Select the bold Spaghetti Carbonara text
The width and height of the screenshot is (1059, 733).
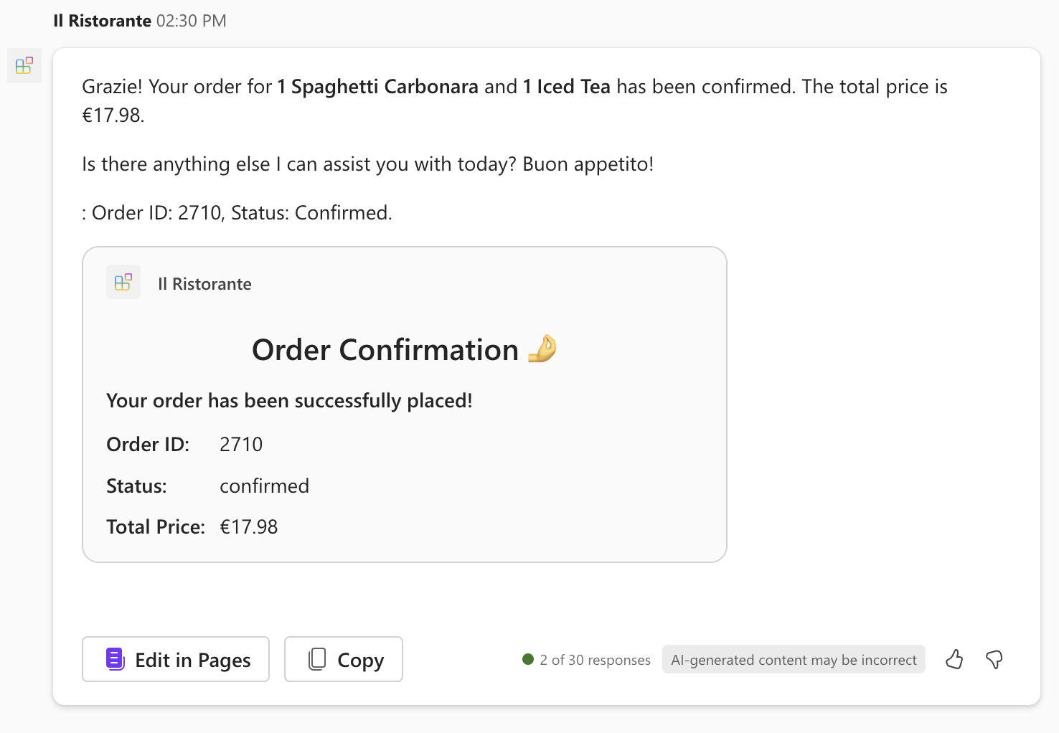[x=377, y=86]
